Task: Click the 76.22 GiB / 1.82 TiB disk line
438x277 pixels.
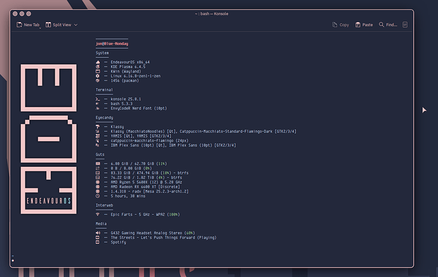Action: [146, 177]
